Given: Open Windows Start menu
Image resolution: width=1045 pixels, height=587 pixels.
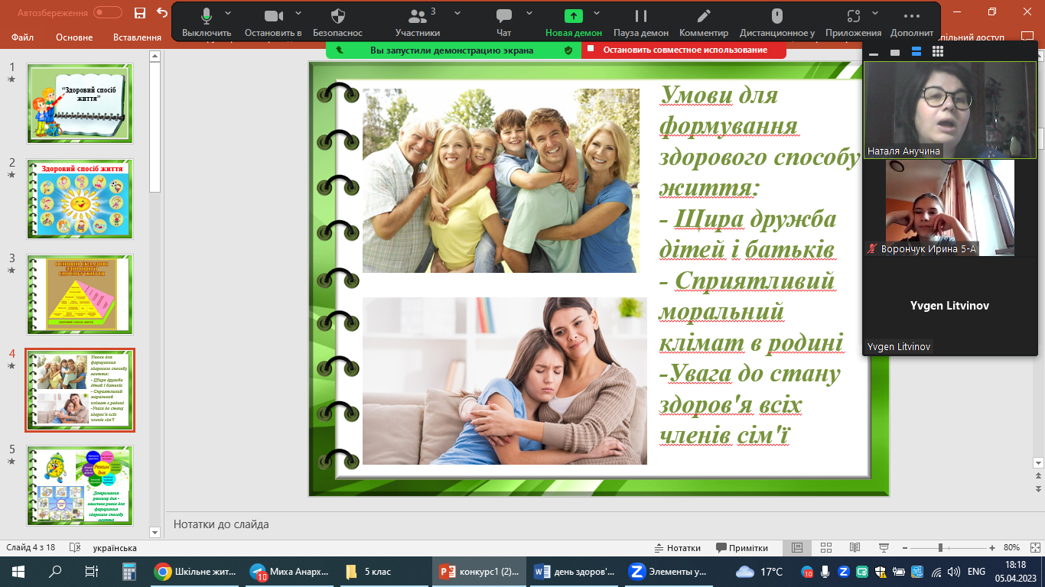Looking at the screenshot, I should (18, 571).
